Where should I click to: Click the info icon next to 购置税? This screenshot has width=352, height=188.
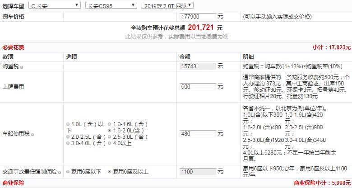[22, 67]
